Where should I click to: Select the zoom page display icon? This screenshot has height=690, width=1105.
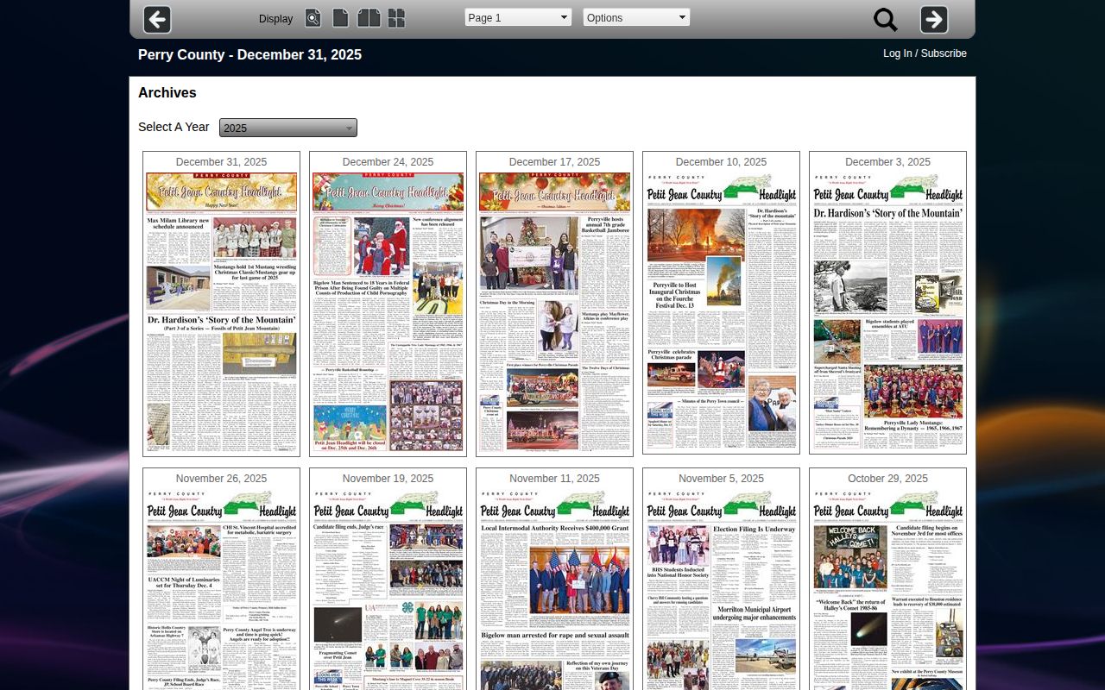click(x=313, y=18)
